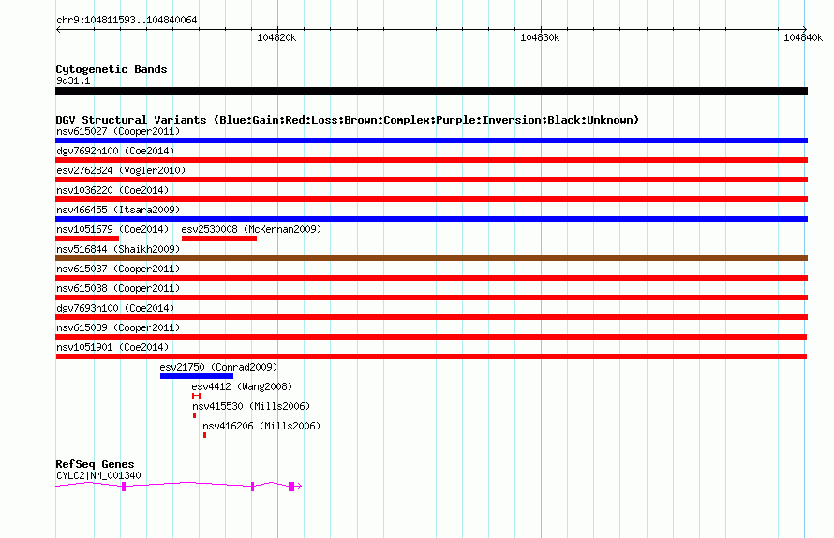Select the RefSeq Genes track heading
Image resolution: width=834 pixels, height=538 pixels.
tap(96, 464)
